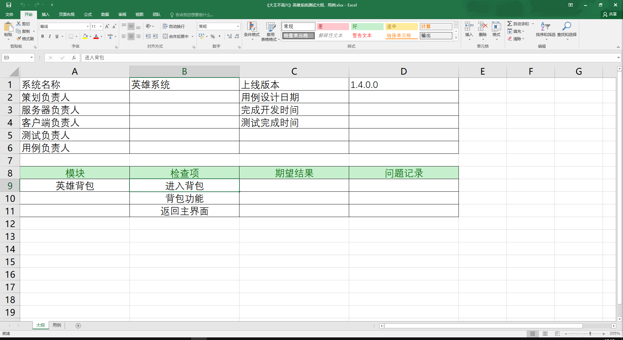Cut selection with the scissors icon
The width and height of the screenshot is (623, 340).
[18, 24]
